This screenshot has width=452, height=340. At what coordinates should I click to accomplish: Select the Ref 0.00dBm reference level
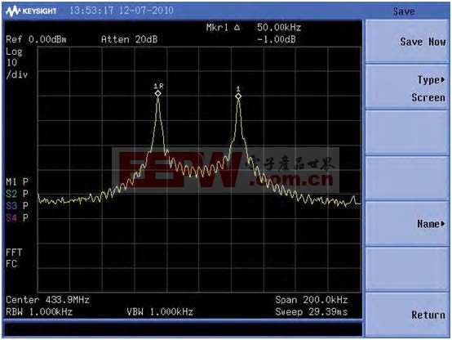click(36, 39)
